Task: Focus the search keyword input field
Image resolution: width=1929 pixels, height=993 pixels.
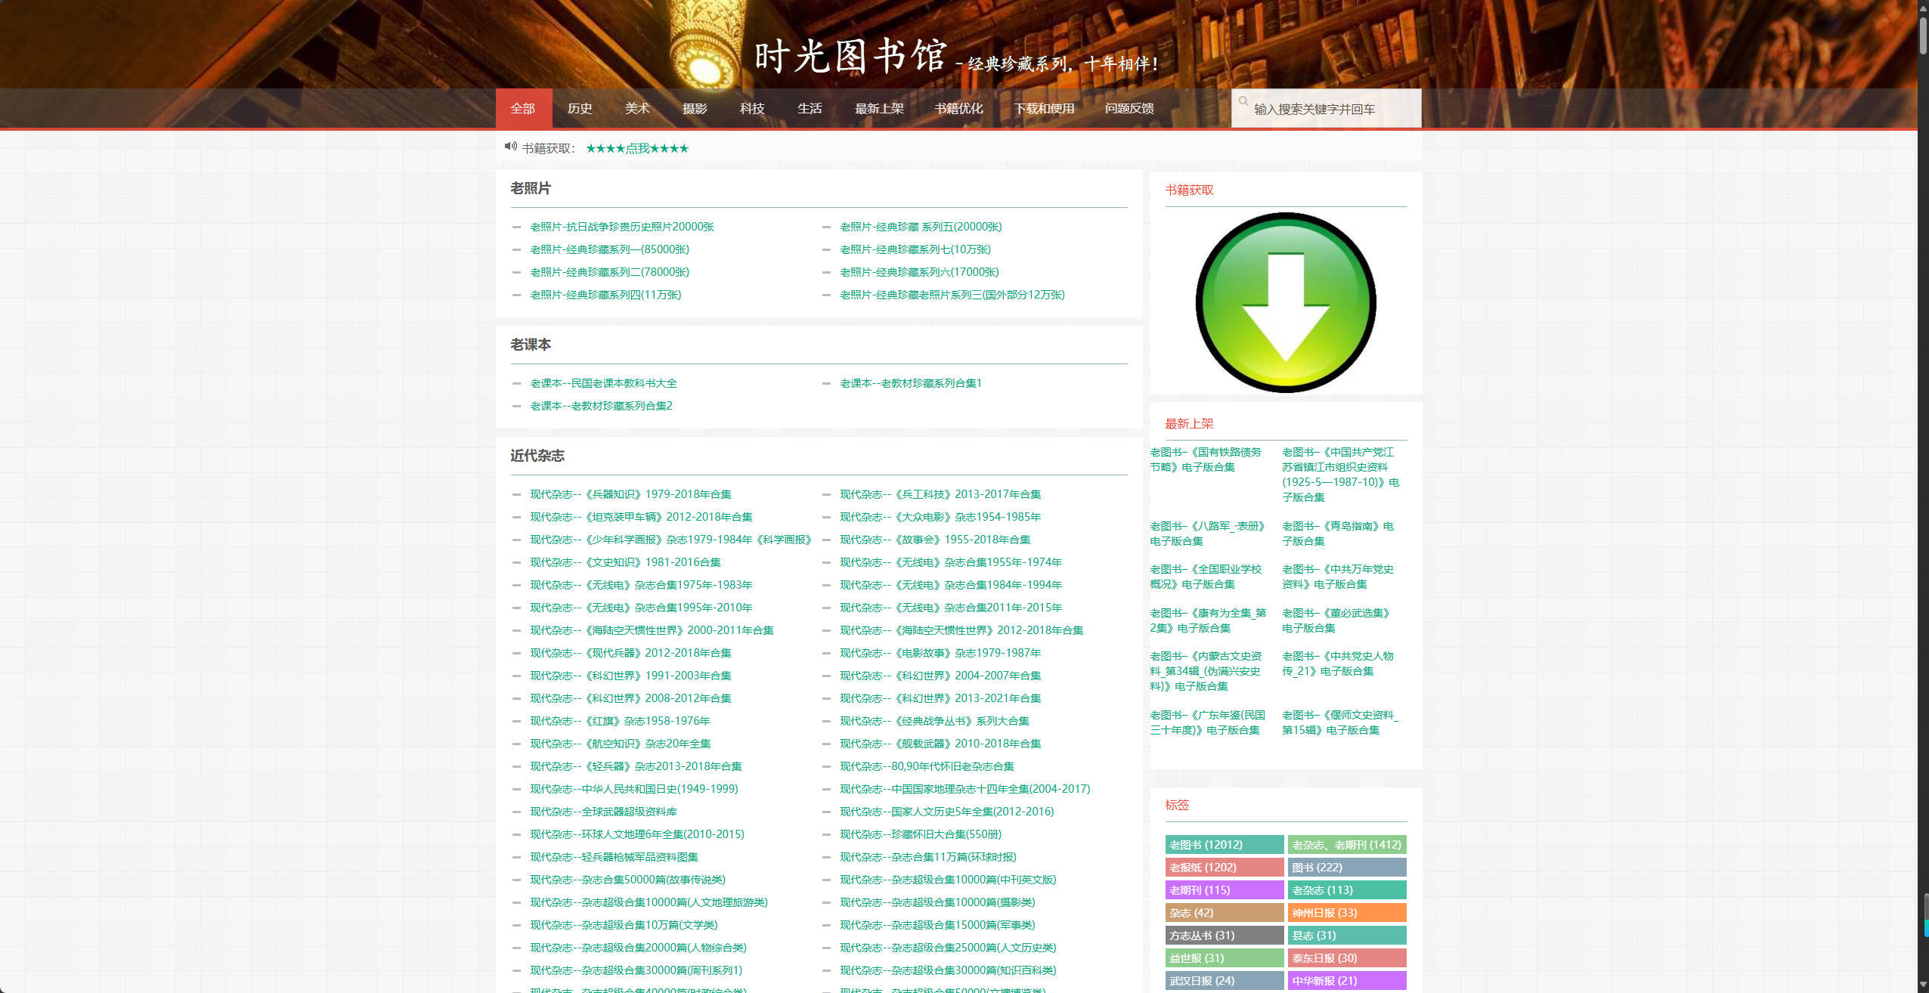Action: pyautogui.click(x=1327, y=109)
